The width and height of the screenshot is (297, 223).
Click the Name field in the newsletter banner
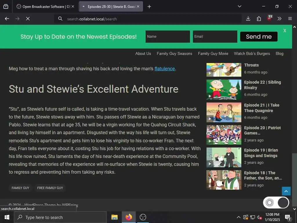(x=168, y=36)
